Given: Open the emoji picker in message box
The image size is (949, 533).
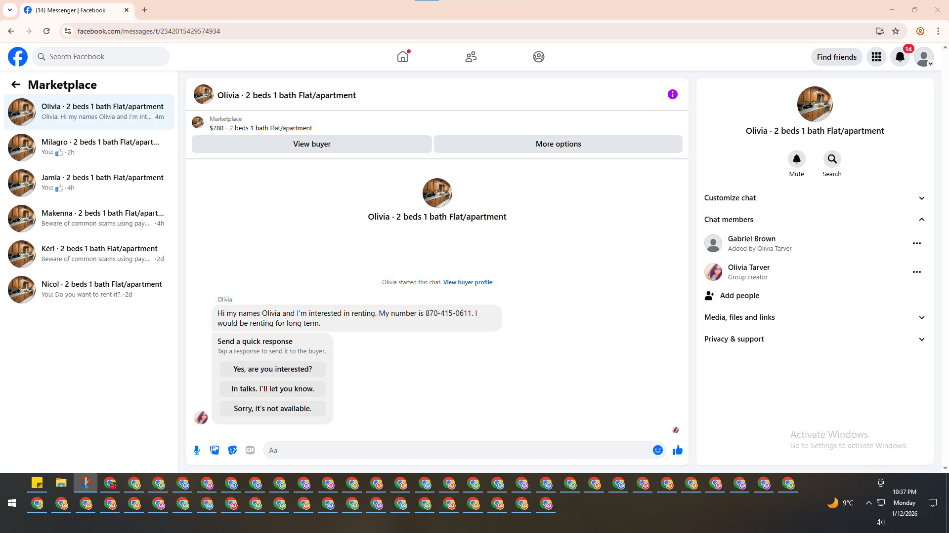Looking at the screenshot, I should pyautogui.click(x=657, y=450).
